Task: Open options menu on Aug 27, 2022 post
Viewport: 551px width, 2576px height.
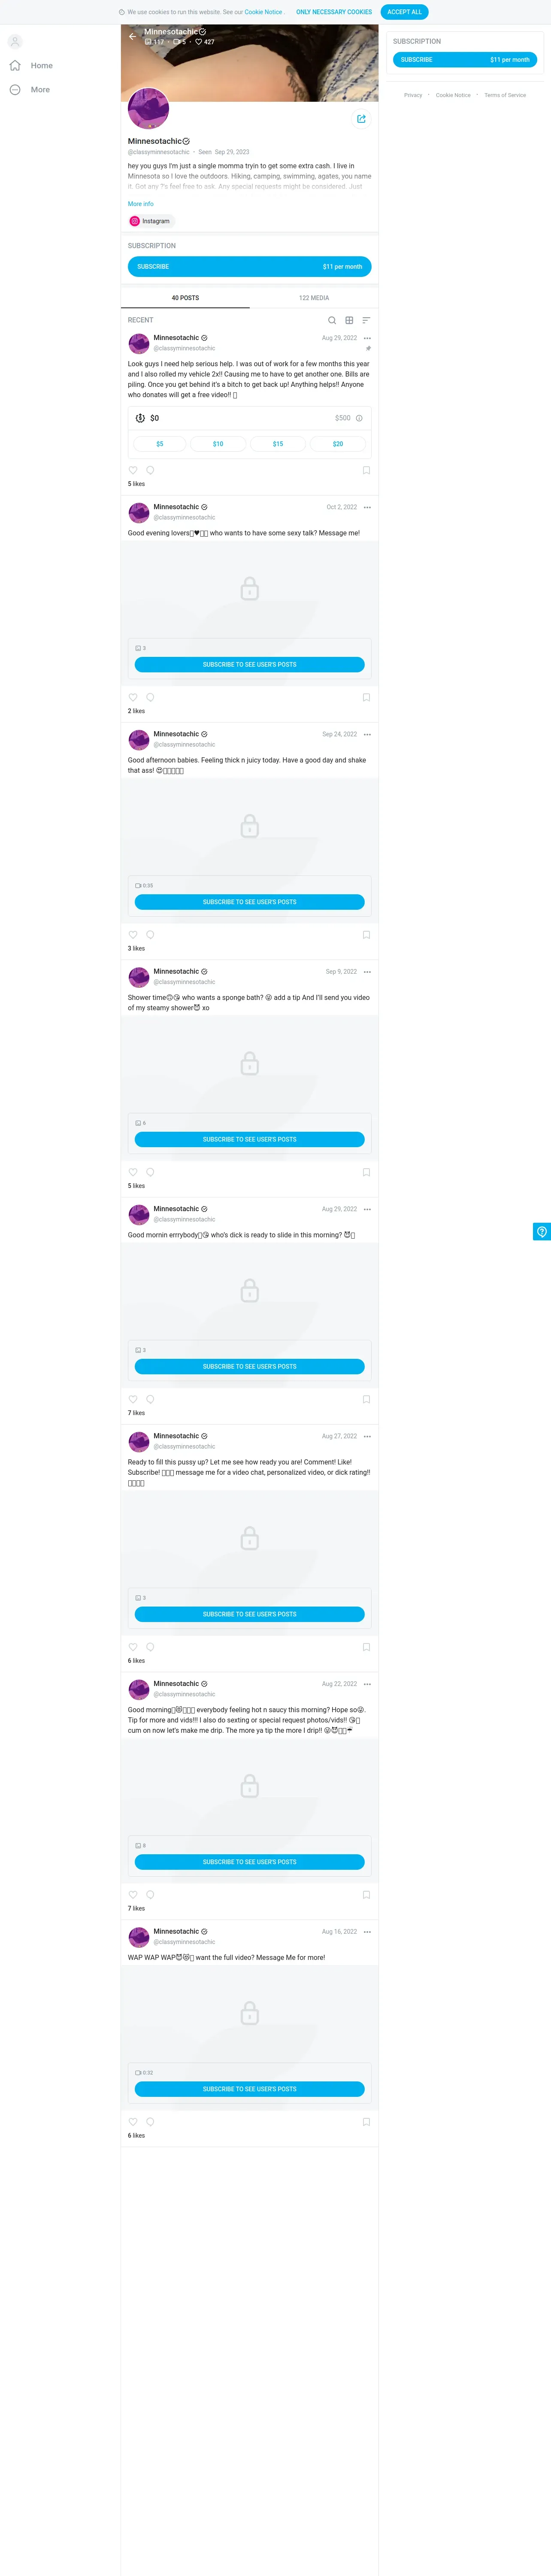Action: (x=367, y=1436)
